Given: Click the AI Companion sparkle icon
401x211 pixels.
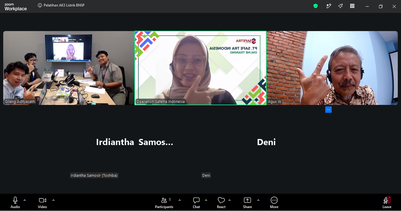Looking at the screenshot, I should [341, 6].
